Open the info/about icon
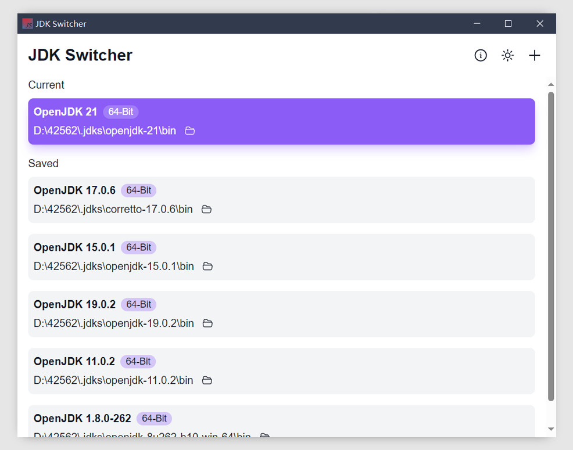The height and width of the screenshot is (450, 573). (481, 56)
